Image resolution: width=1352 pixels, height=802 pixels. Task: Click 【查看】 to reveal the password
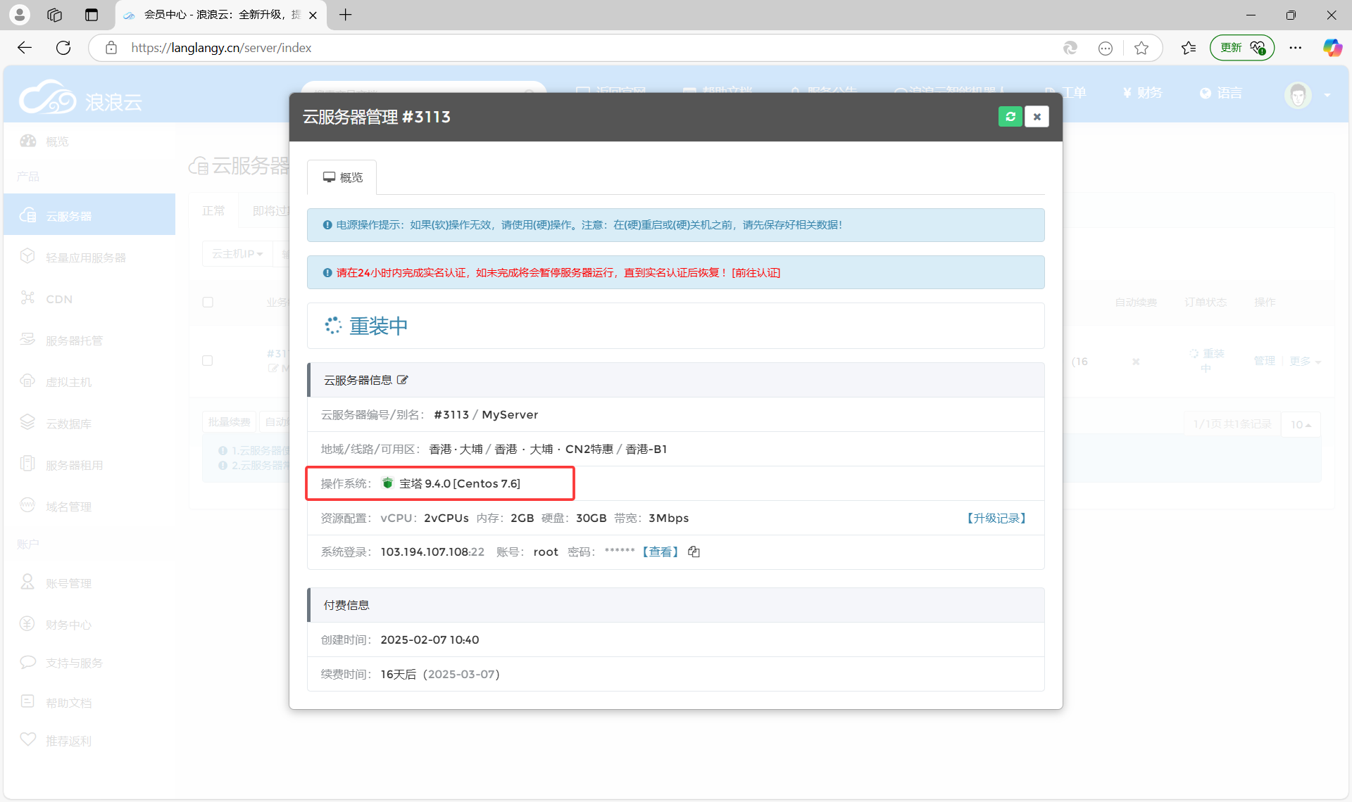[660, 552]
